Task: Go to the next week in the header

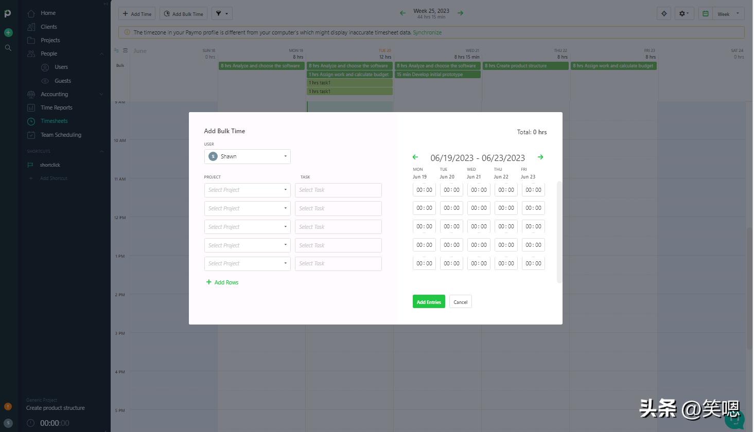Action: pos(461,13)
